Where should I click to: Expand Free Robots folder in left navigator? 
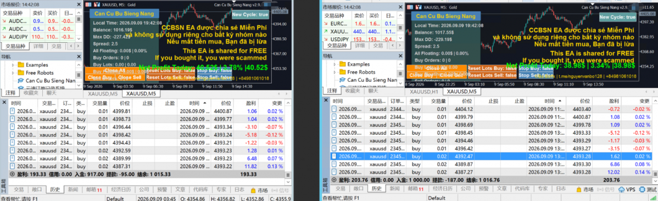13,72
